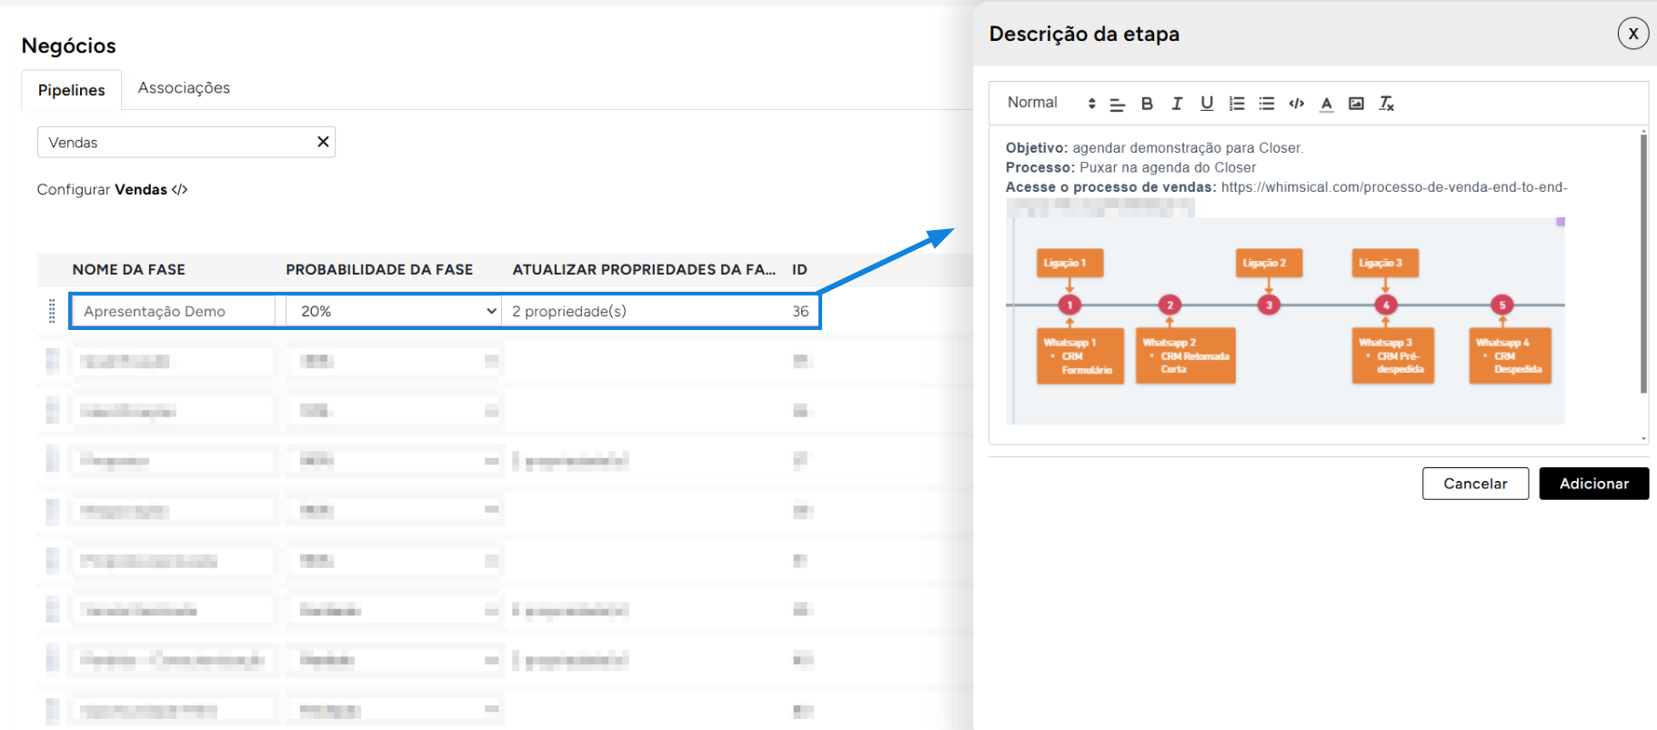1657x730 pixels.
Task: Toggle bold formatting in editor toolbar
Action: tap(1147, 104)
